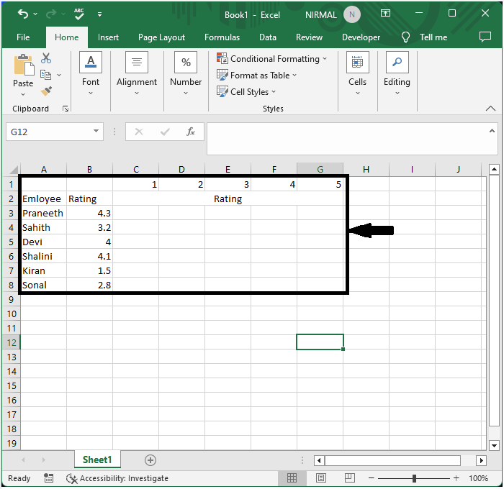Switch to the Data tab
Screen dimensions: 504x489
(268, 37)
